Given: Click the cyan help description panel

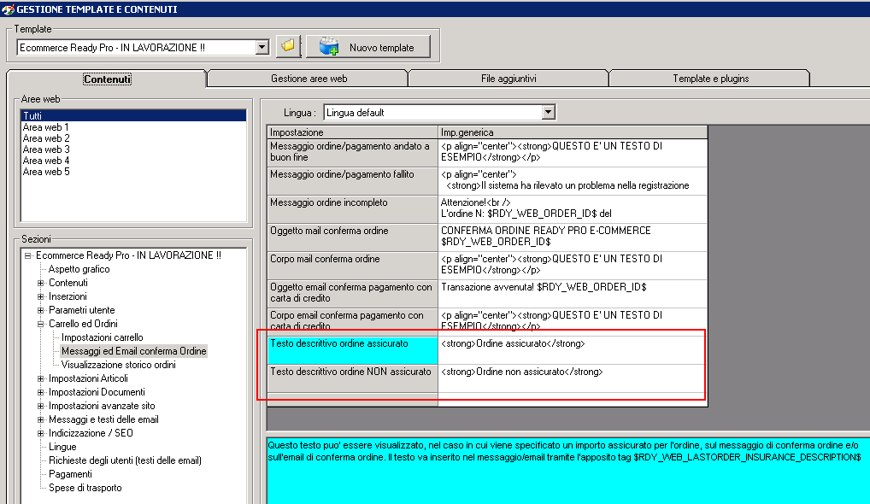Looking at the screenshot, I should 568,470.
